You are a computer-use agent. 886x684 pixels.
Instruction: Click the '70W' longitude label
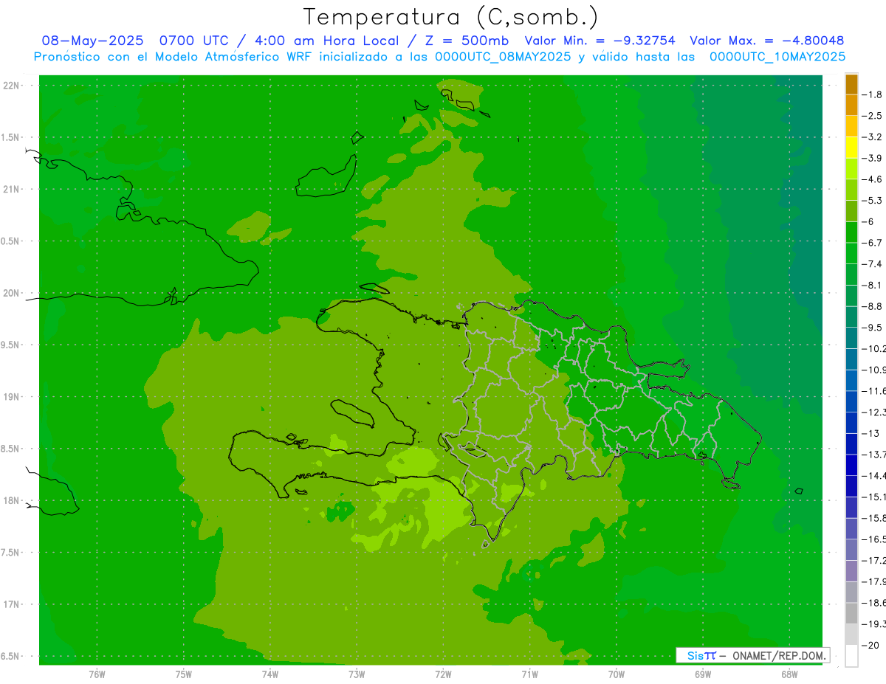(x=617, y=674)
